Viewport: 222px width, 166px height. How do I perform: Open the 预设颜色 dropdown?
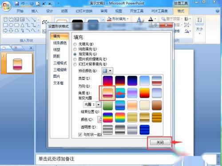pos(107,71)
